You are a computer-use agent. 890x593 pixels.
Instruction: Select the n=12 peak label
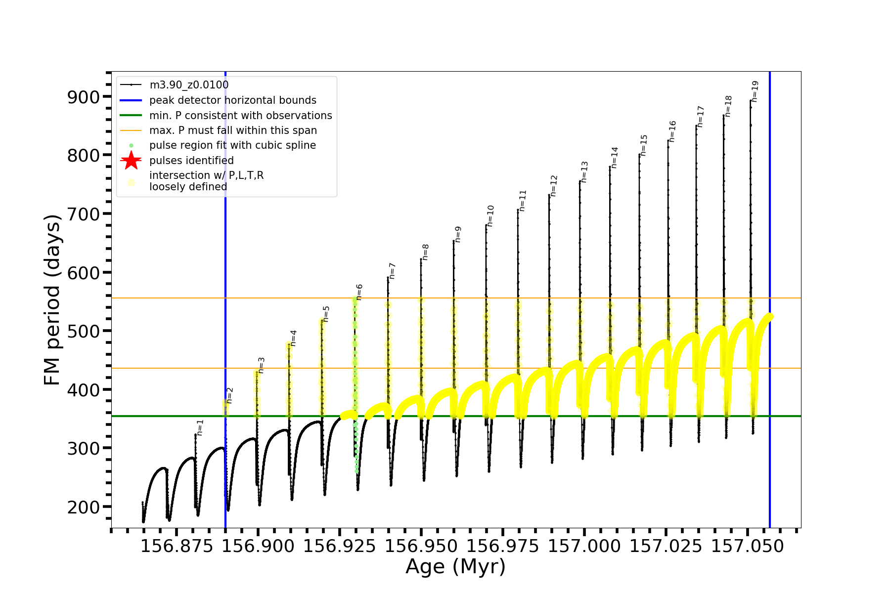[x=554, y=186]
